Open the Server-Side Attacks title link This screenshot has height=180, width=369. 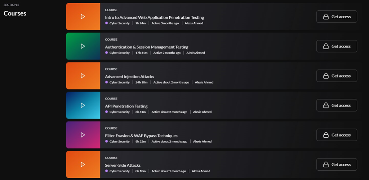(x=123, y=165)
